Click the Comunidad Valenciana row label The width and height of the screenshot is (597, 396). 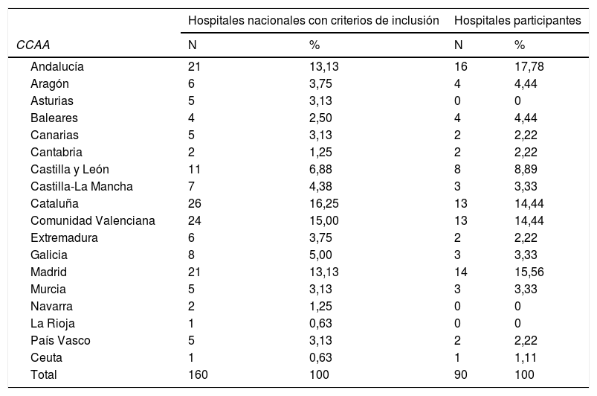(93, 221)
